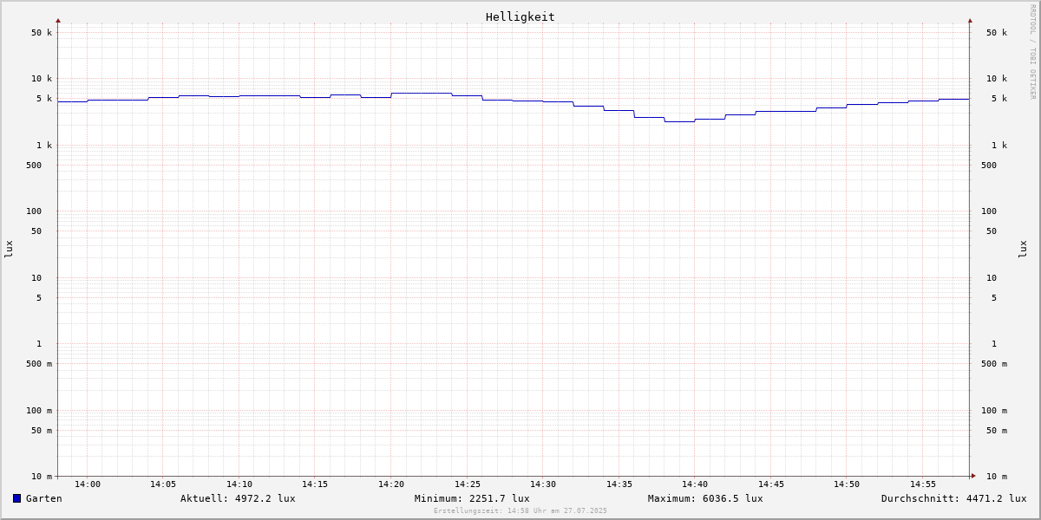Viewport: 1041px width, 520px height.
Task: Click the 14:45 time axis label
Action: (x=771, y=484)
